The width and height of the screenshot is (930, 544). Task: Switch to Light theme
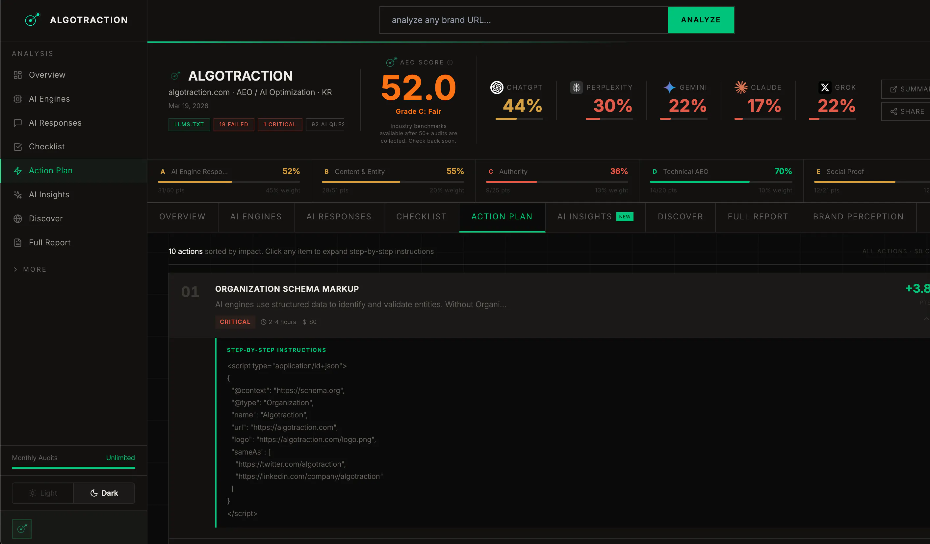pos(43,493)
